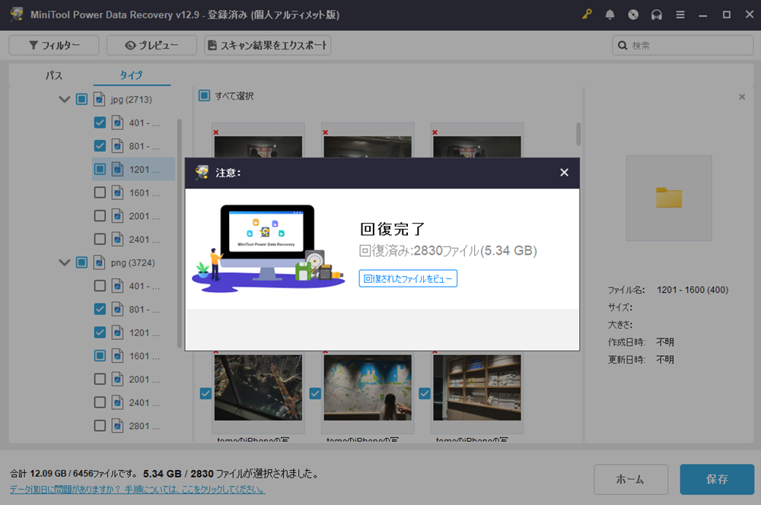Screen dimensions: 761x505
Task: Collapse the png (3724) group
Action: pos(64,263)
